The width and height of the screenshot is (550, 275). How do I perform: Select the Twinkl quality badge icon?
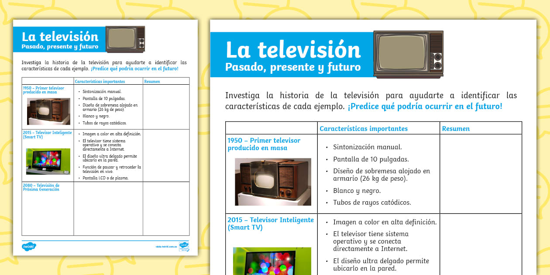184,246
